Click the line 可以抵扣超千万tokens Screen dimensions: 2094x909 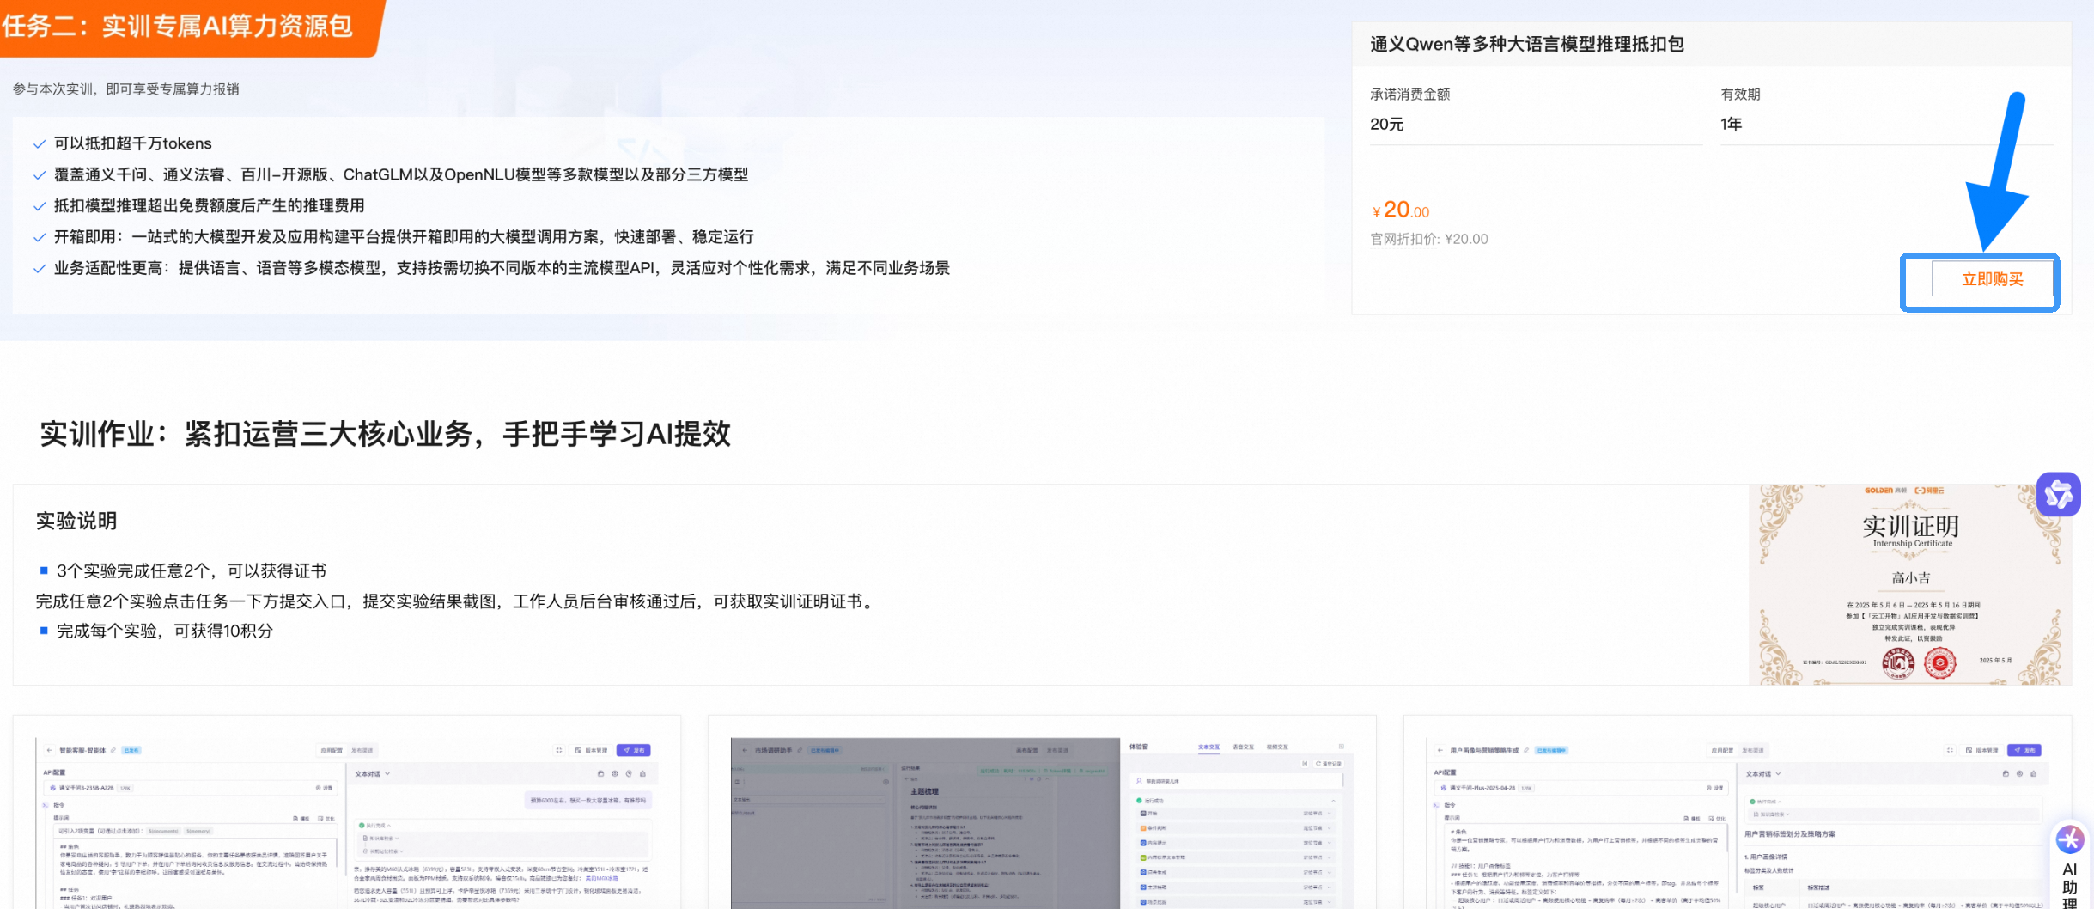point(133,143)
